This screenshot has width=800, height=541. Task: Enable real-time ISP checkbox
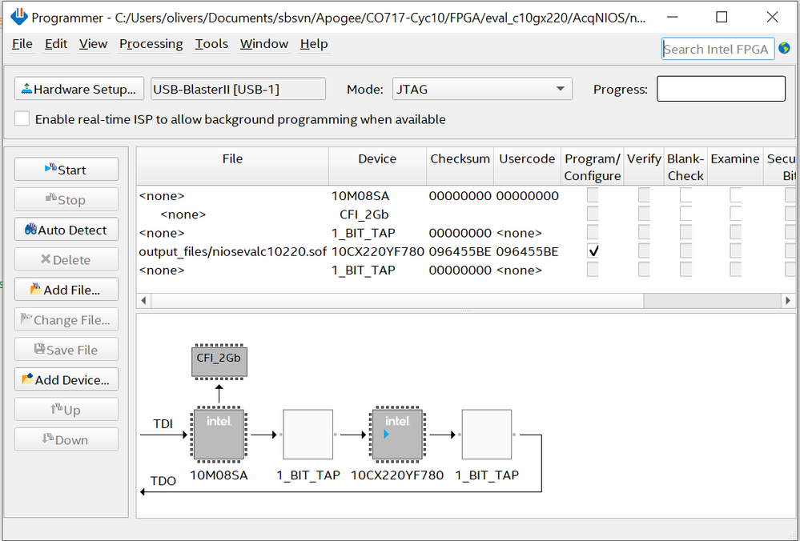point(22,118)
